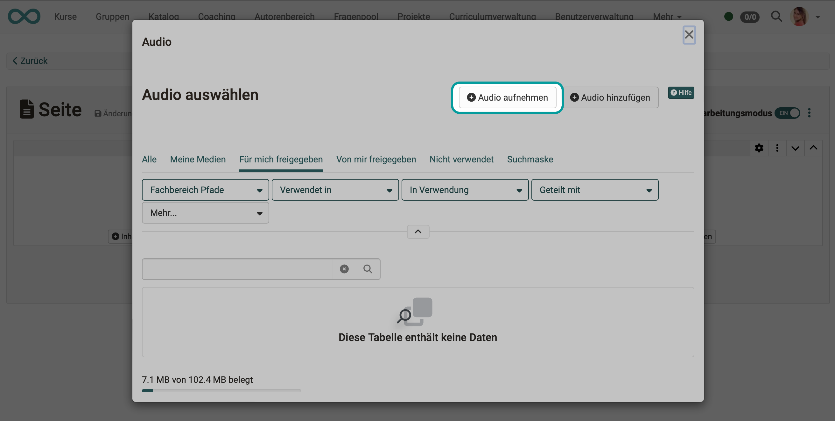The image size is (835, 421).
Task: Click the Audio aufnehmen button
Action: [x=507, y=97]
